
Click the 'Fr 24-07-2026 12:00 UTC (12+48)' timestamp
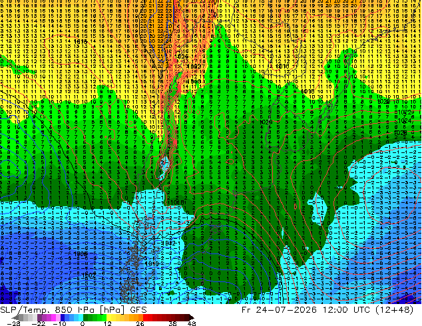point(327,309)
